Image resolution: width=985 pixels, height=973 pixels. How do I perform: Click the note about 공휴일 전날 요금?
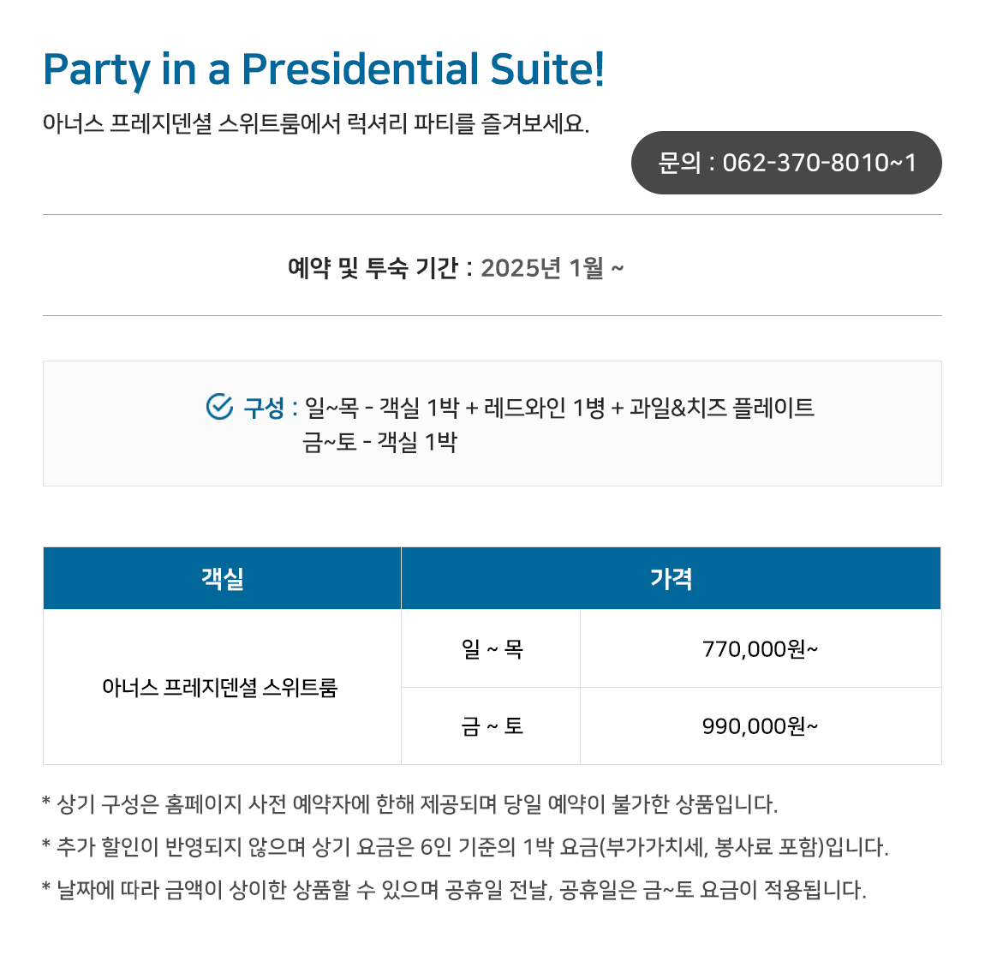pos(454,889)
